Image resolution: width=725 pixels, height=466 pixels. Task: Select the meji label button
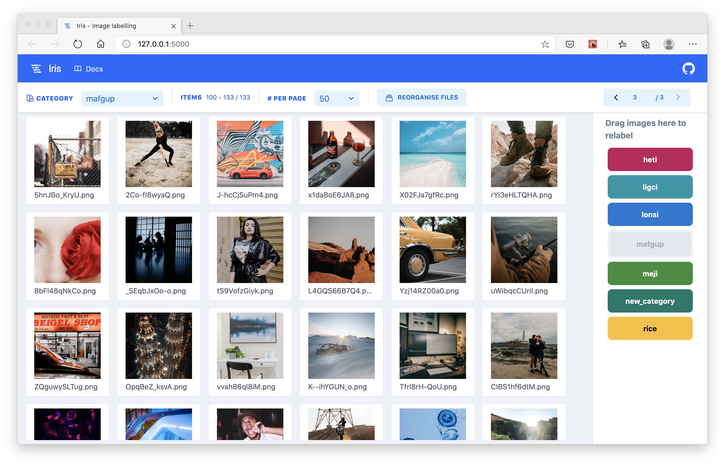[x=650, y=273]
